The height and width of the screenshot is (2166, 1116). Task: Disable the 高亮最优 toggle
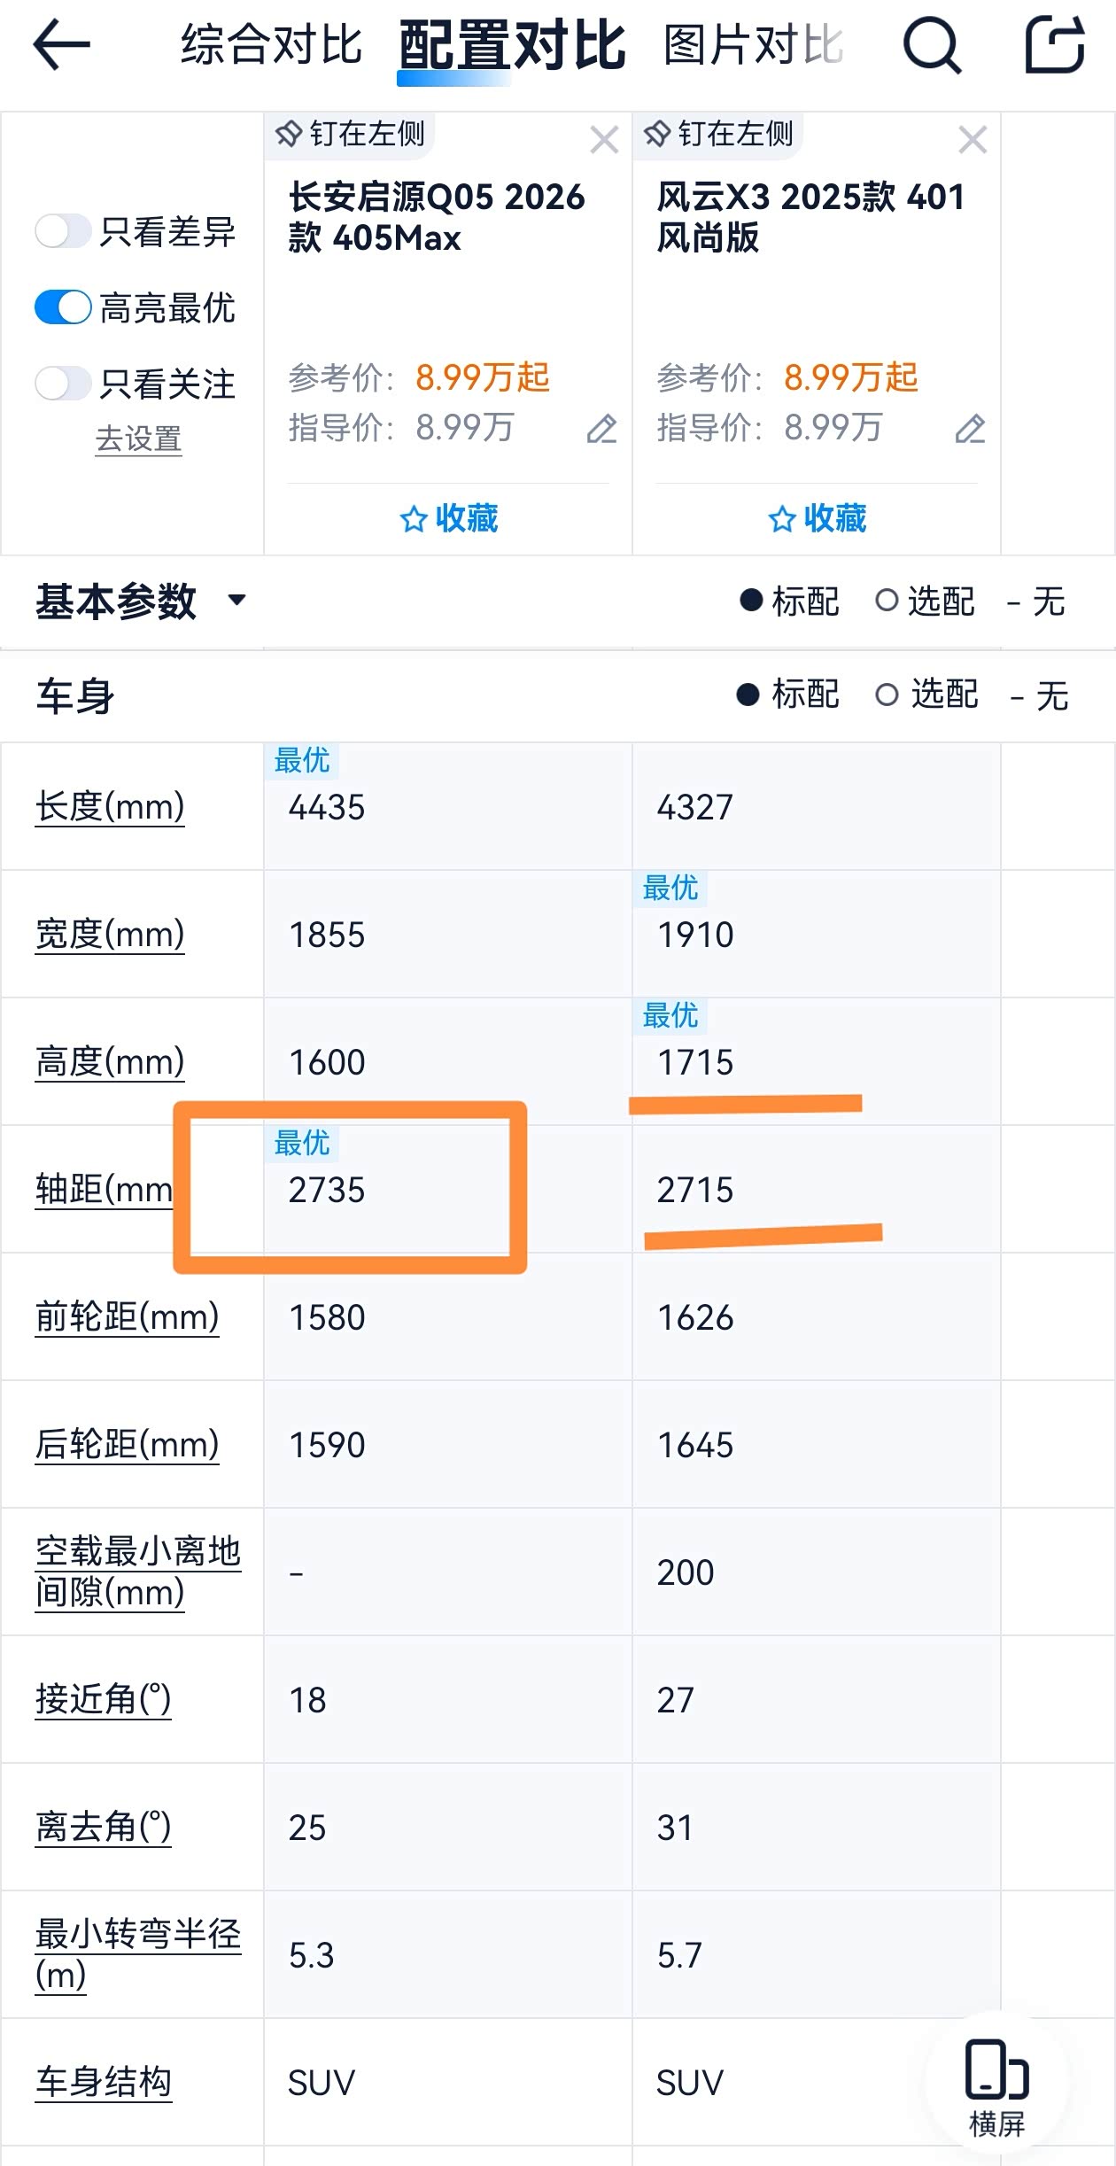pos(63,308)
